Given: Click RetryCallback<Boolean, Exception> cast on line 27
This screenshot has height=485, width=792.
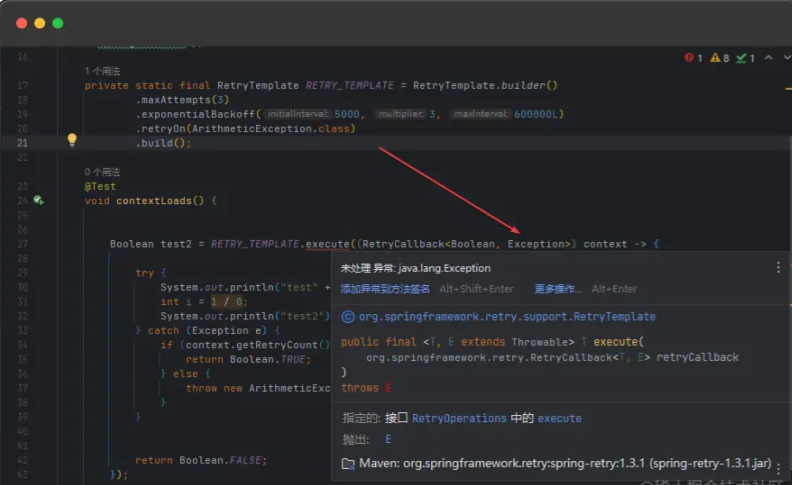Looking at the screenshot, I should pos(467,244).
